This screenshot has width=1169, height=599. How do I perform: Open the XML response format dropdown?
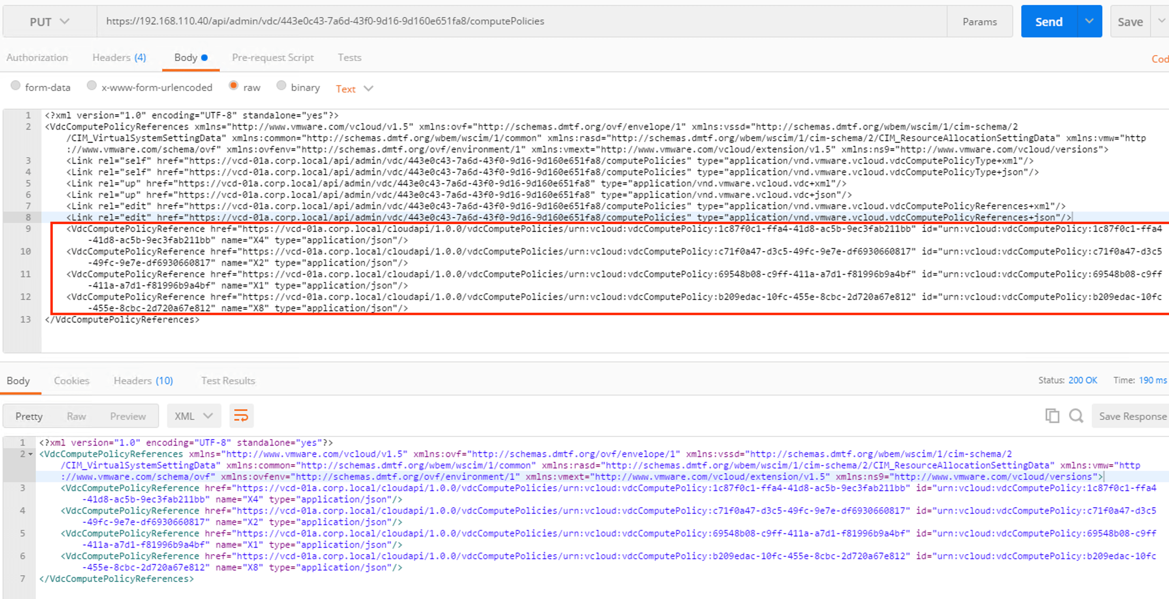[x=193, y=416]
